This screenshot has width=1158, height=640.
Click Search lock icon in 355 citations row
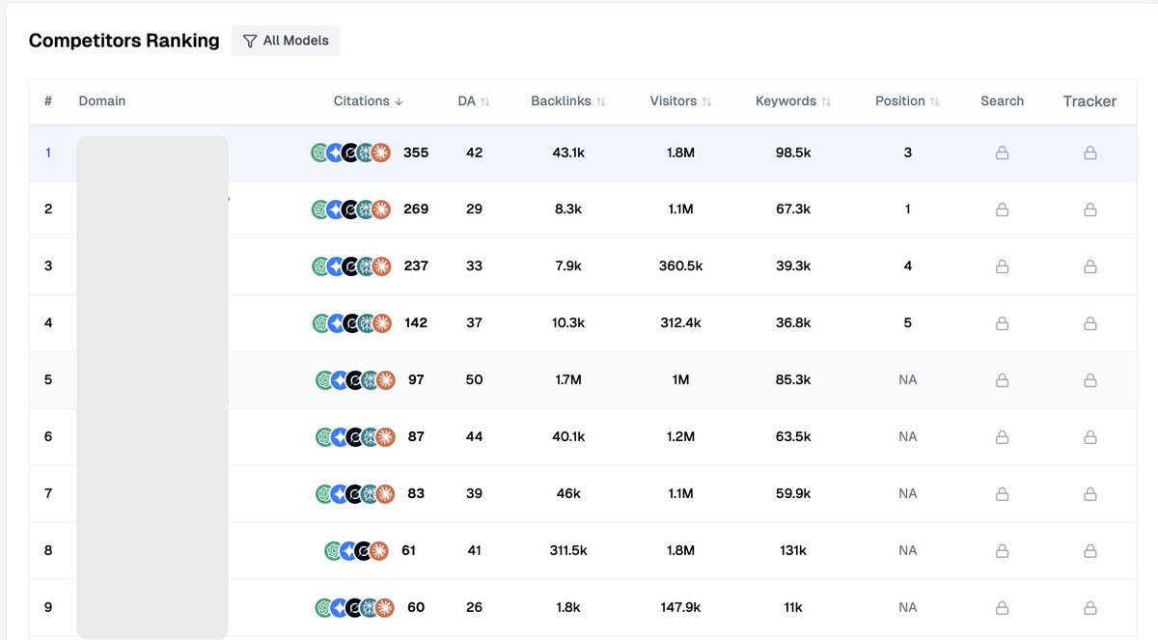[x=1002, y=153]
